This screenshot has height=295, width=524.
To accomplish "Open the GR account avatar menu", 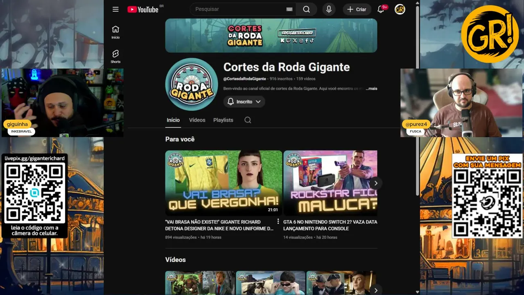I will (400, 9).
